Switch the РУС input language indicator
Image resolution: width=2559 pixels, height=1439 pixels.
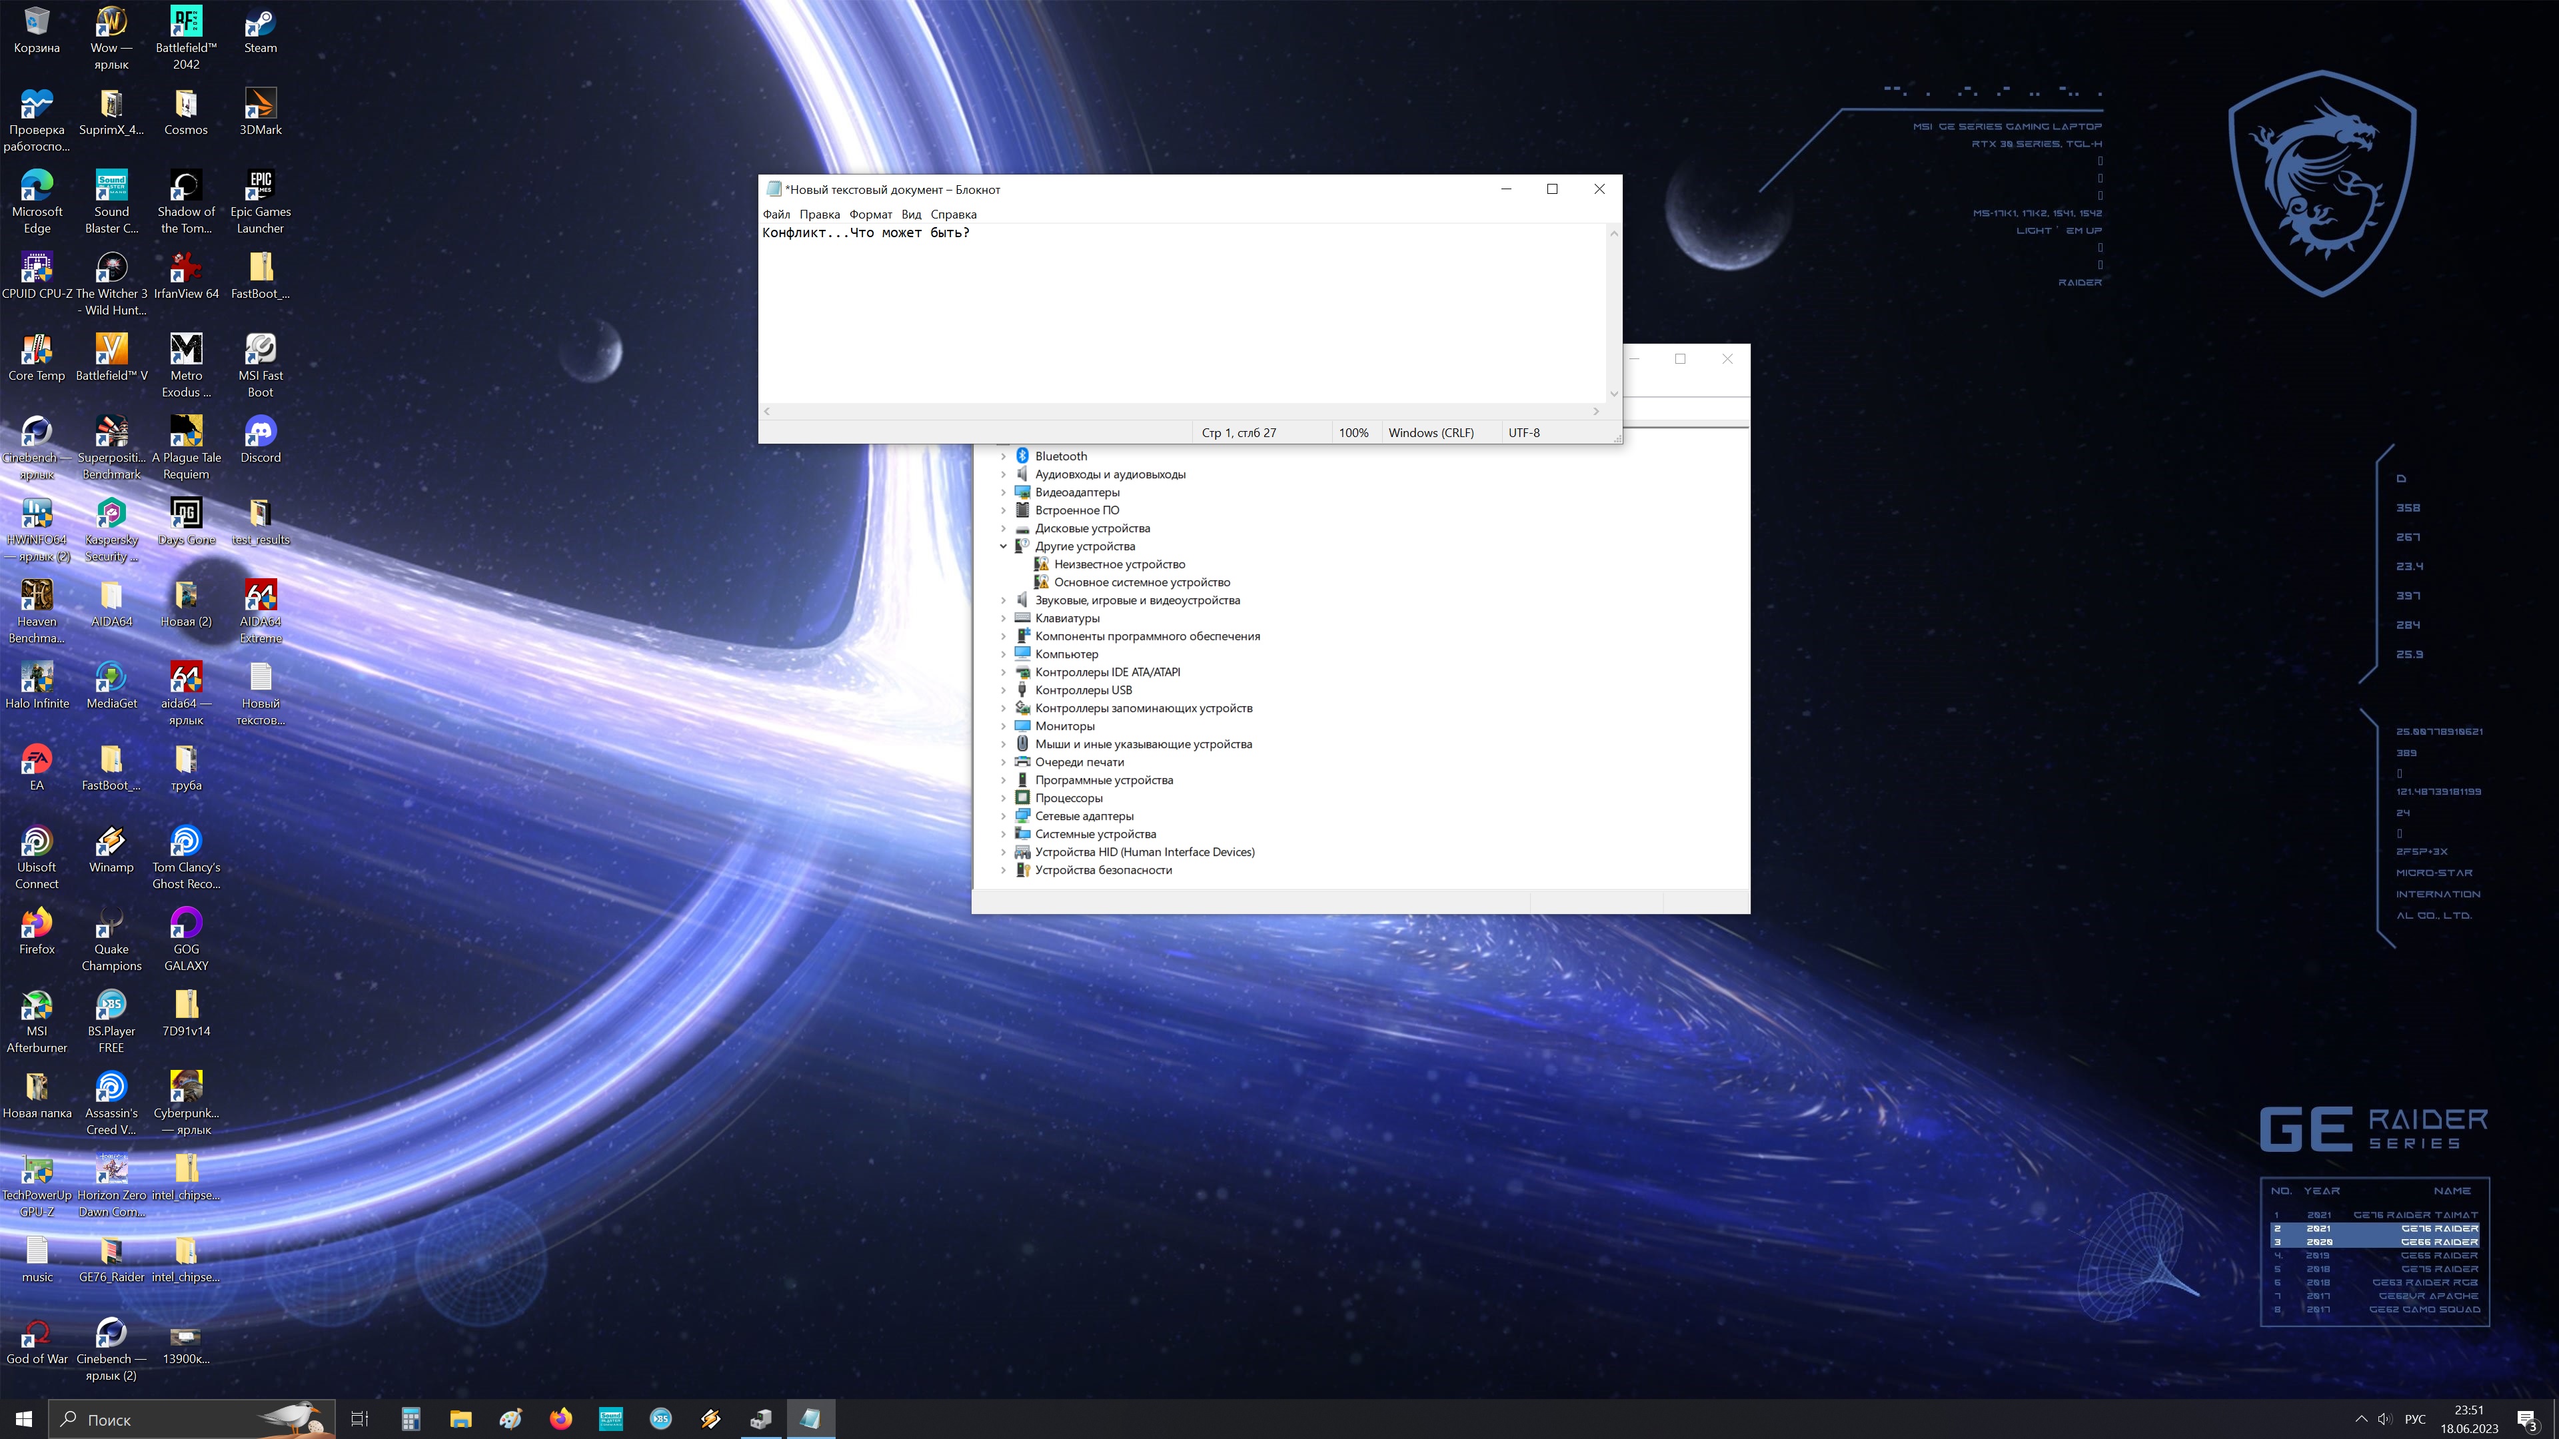click(x=2415, y=1419)
